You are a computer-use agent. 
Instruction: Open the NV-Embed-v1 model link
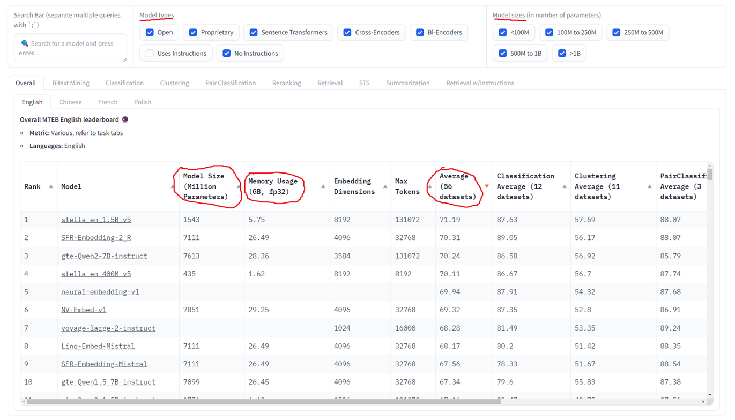point(84,310)
